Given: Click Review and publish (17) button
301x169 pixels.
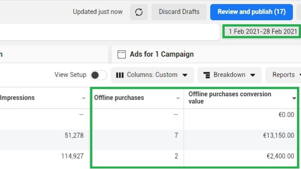Looking at the screenshot, I should coord(251,12).
